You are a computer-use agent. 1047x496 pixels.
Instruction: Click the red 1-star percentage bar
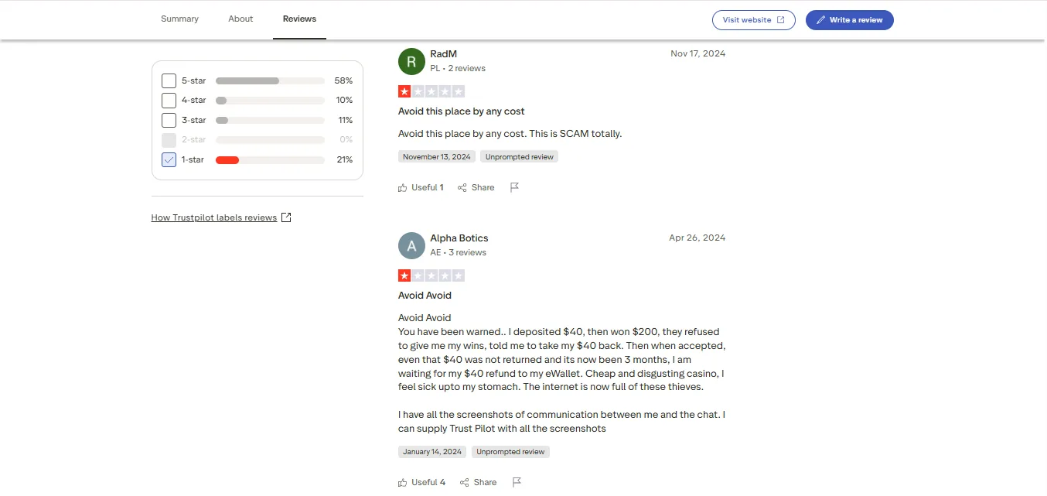point(270,160)
